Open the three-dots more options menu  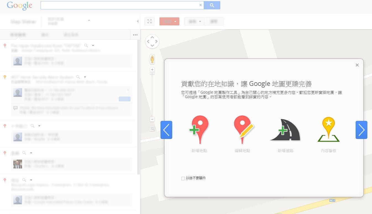point(135,35)
